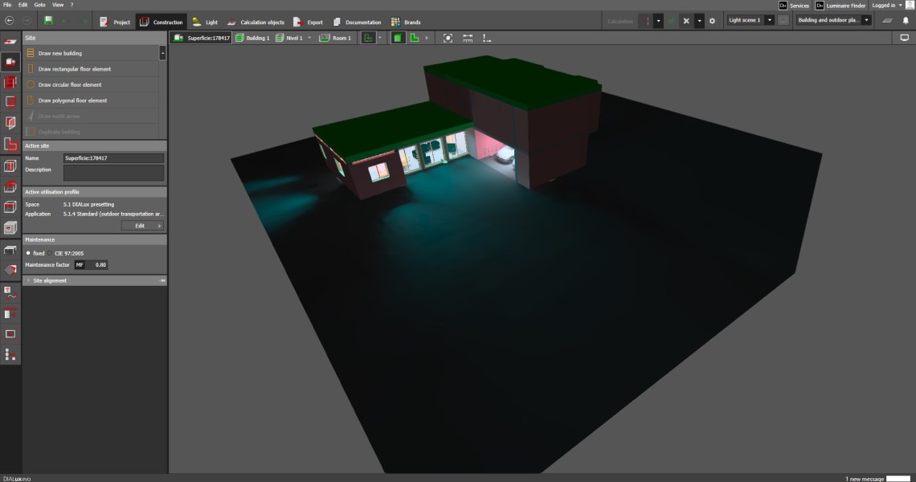The image size is (916, 482).
Task: Click the zoom-to-fit view icon
Action: [x=448, y=38]
